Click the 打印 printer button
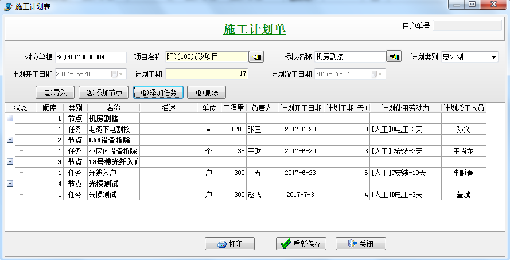The width and height of the screenshot is (510, 260). [229, 244]
